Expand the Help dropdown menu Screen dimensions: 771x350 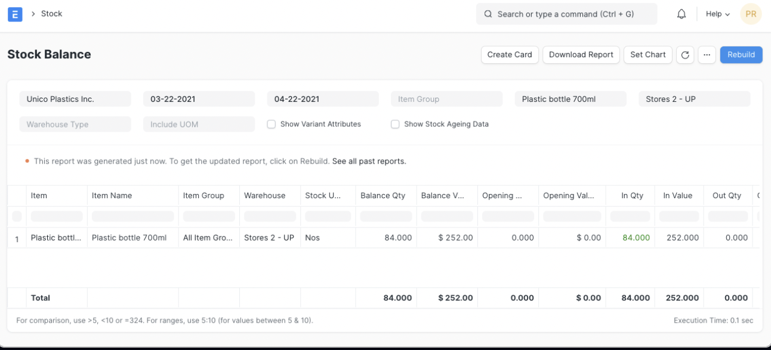click(718, 14)
